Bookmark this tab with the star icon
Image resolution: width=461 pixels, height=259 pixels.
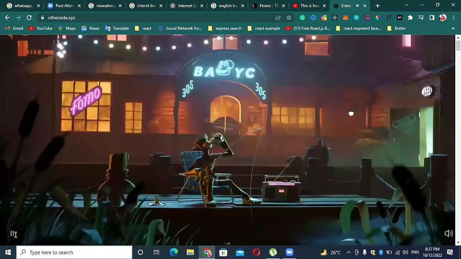tap(289, 18)
